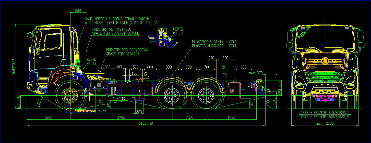Select the 'AIR INTAKE SYSTEM FROM SIDE OF THE CAB' annotation
The height and width of the screenshot is (143, 371).
[122, 23]
